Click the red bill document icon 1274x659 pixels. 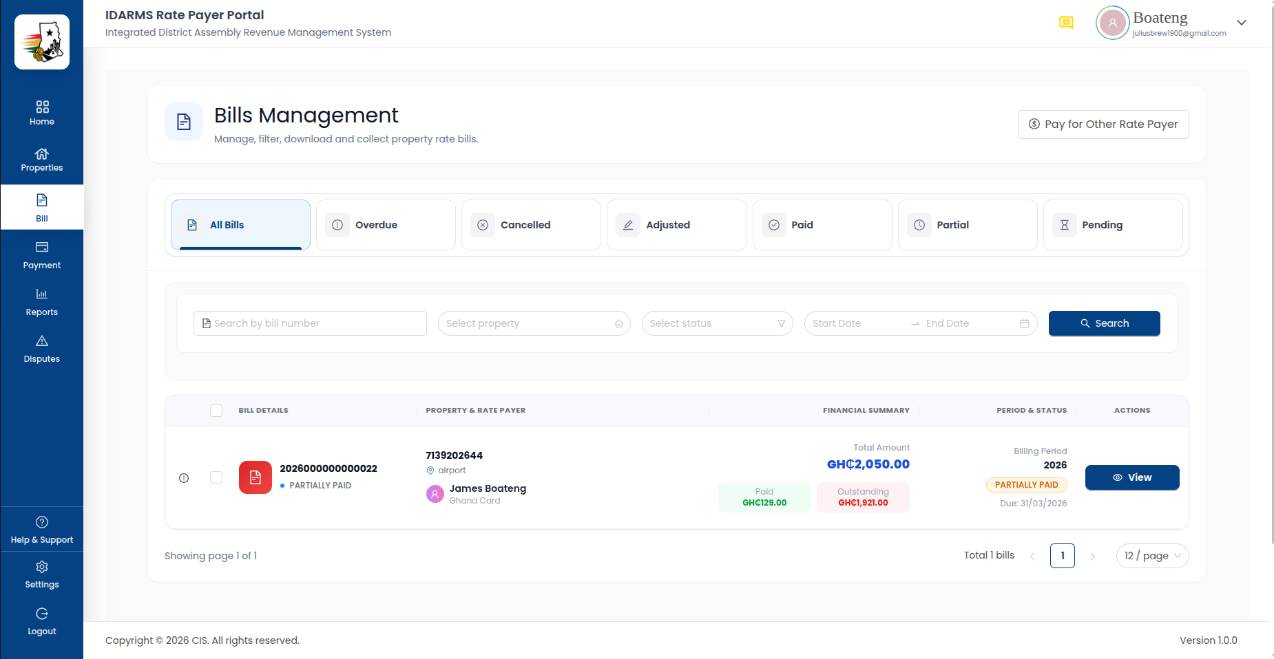(255, 477)
